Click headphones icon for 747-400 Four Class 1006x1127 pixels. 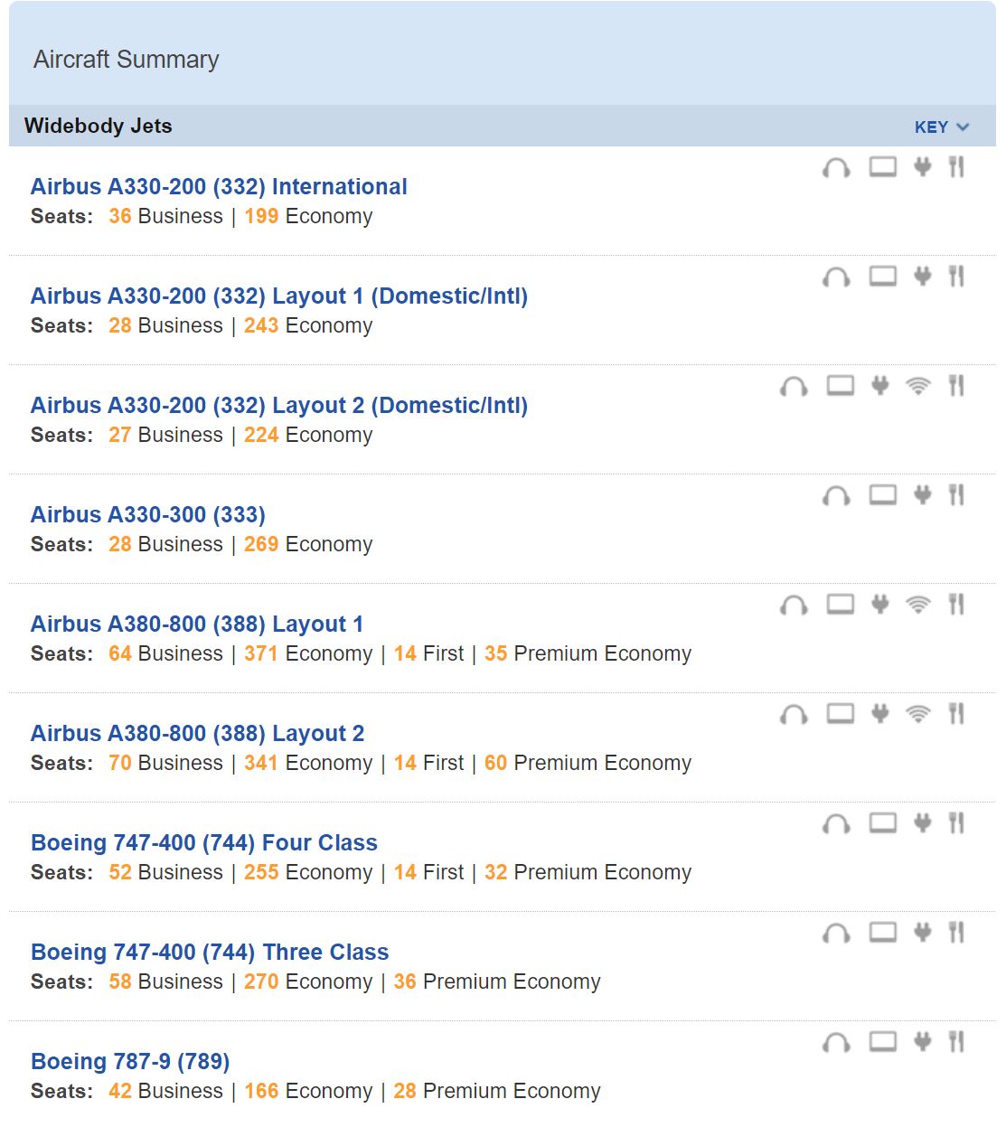point(836,823)
